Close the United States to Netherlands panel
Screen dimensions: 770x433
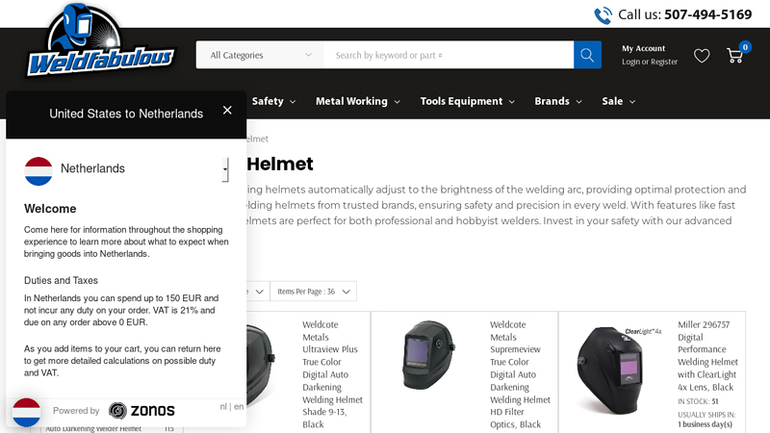(x=227, y=110)
